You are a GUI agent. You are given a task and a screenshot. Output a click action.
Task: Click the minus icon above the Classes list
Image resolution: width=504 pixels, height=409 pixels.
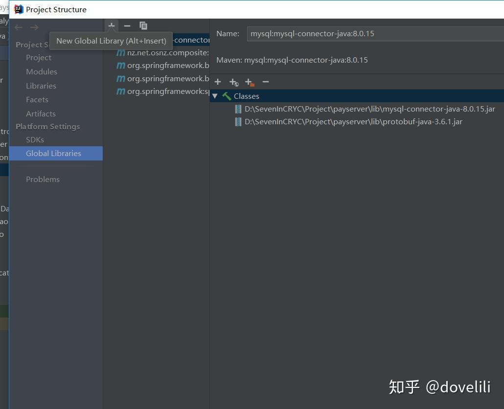[266, 82]
